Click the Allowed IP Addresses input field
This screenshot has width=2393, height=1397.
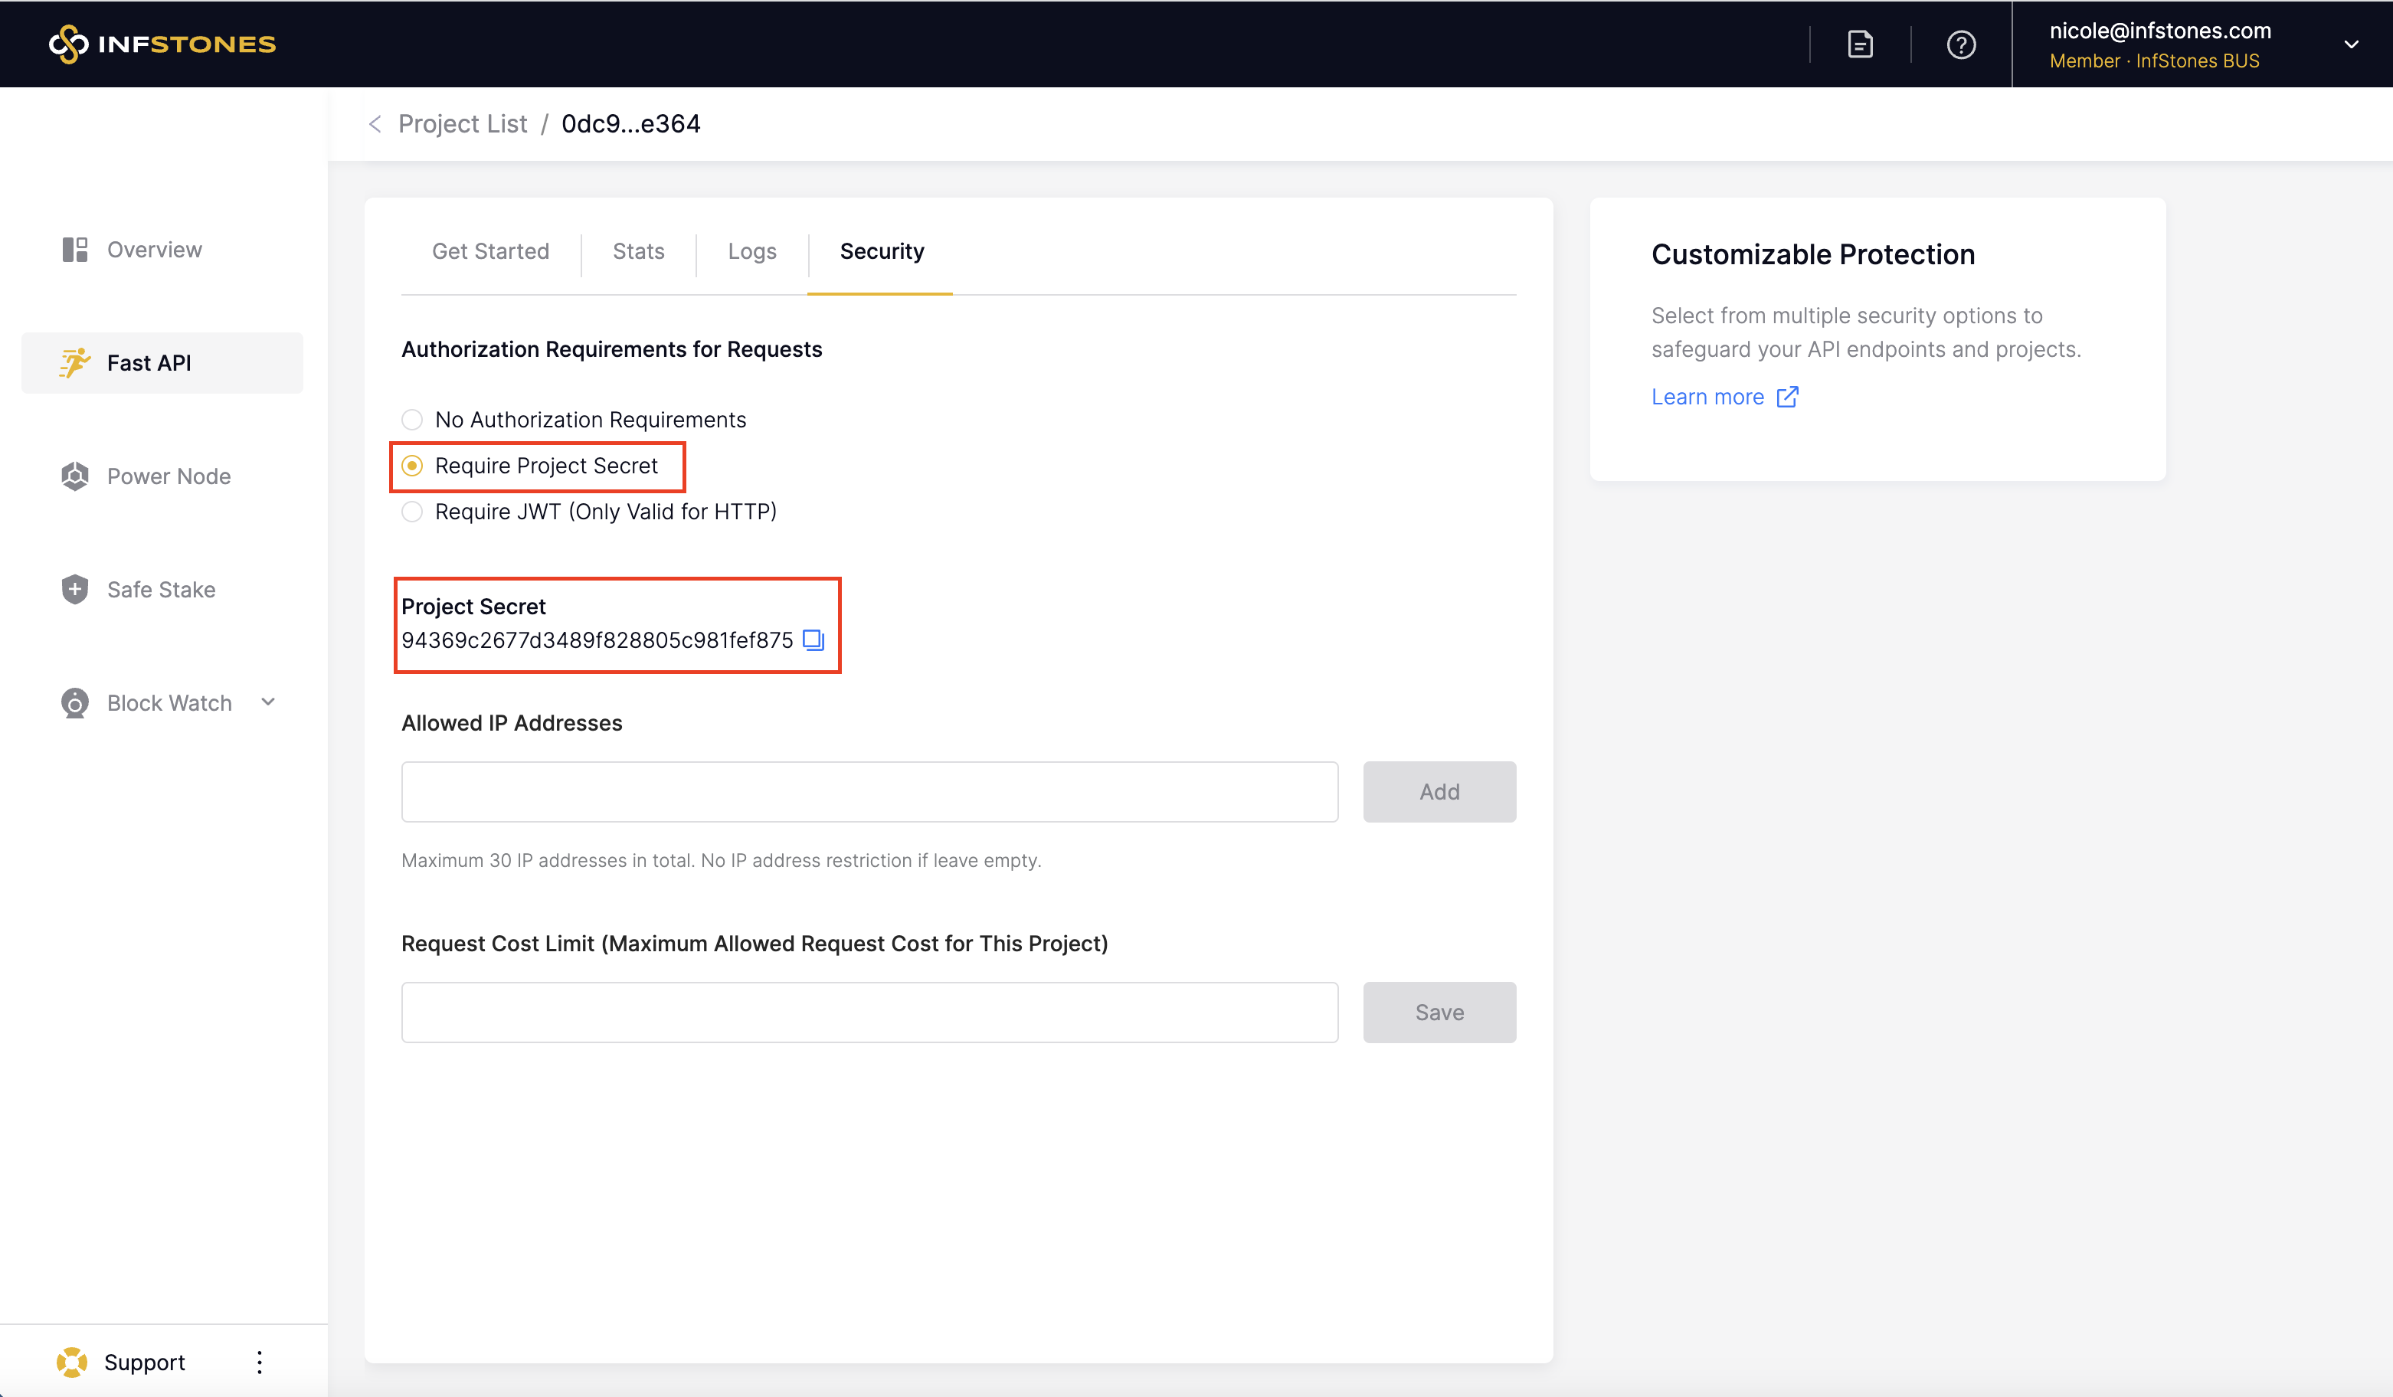(x=869, y=791)
